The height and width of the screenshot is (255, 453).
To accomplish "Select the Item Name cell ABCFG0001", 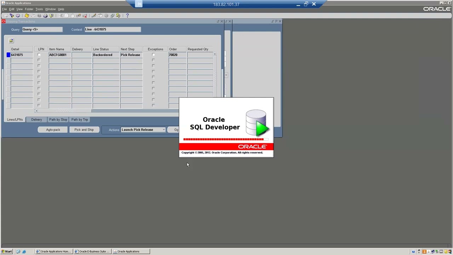I will pyautogui.click(x=60, y=55).
